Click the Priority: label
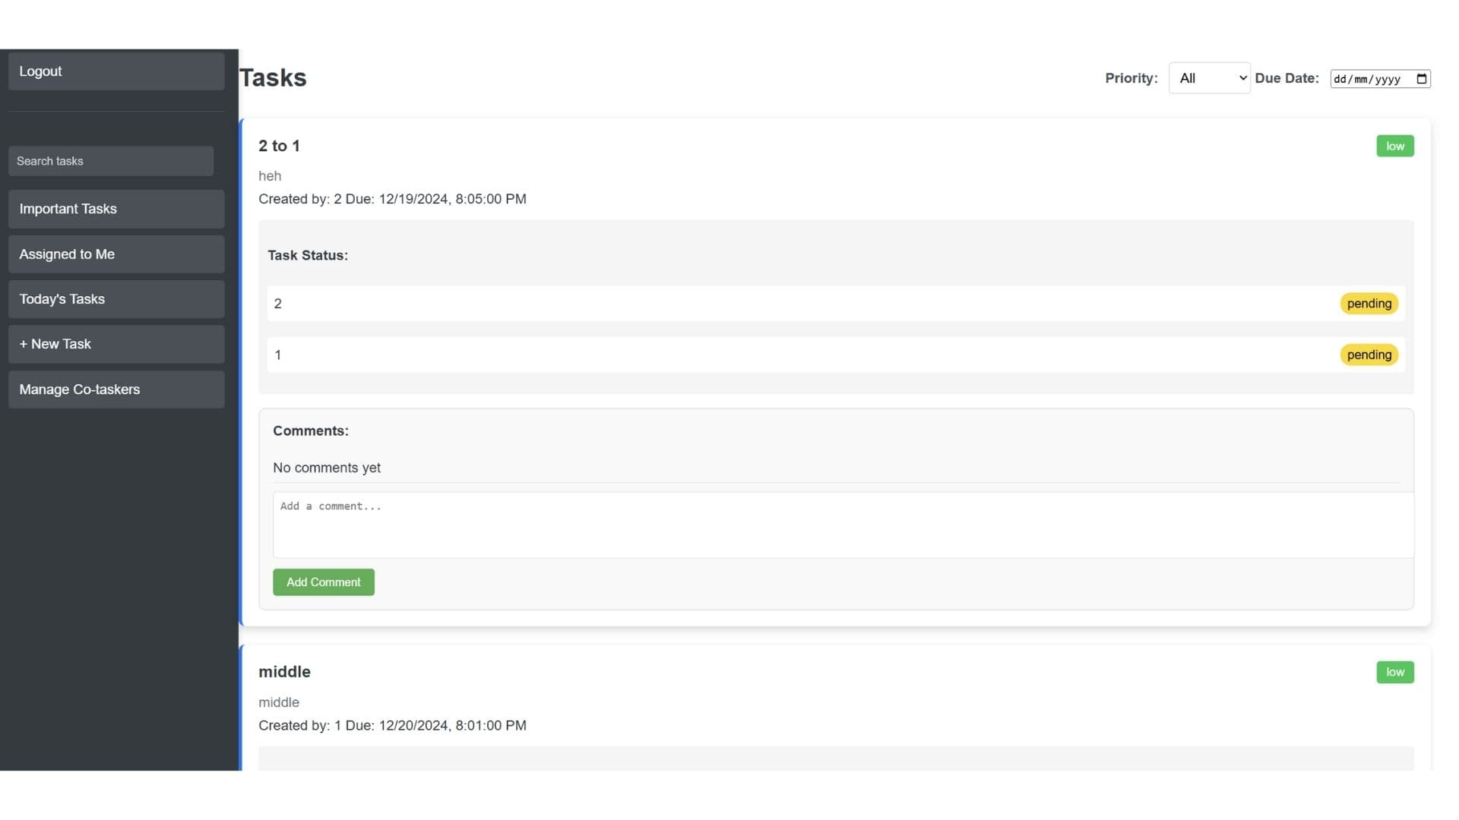Screen dimensions: 1459x820 point(1131,78)
